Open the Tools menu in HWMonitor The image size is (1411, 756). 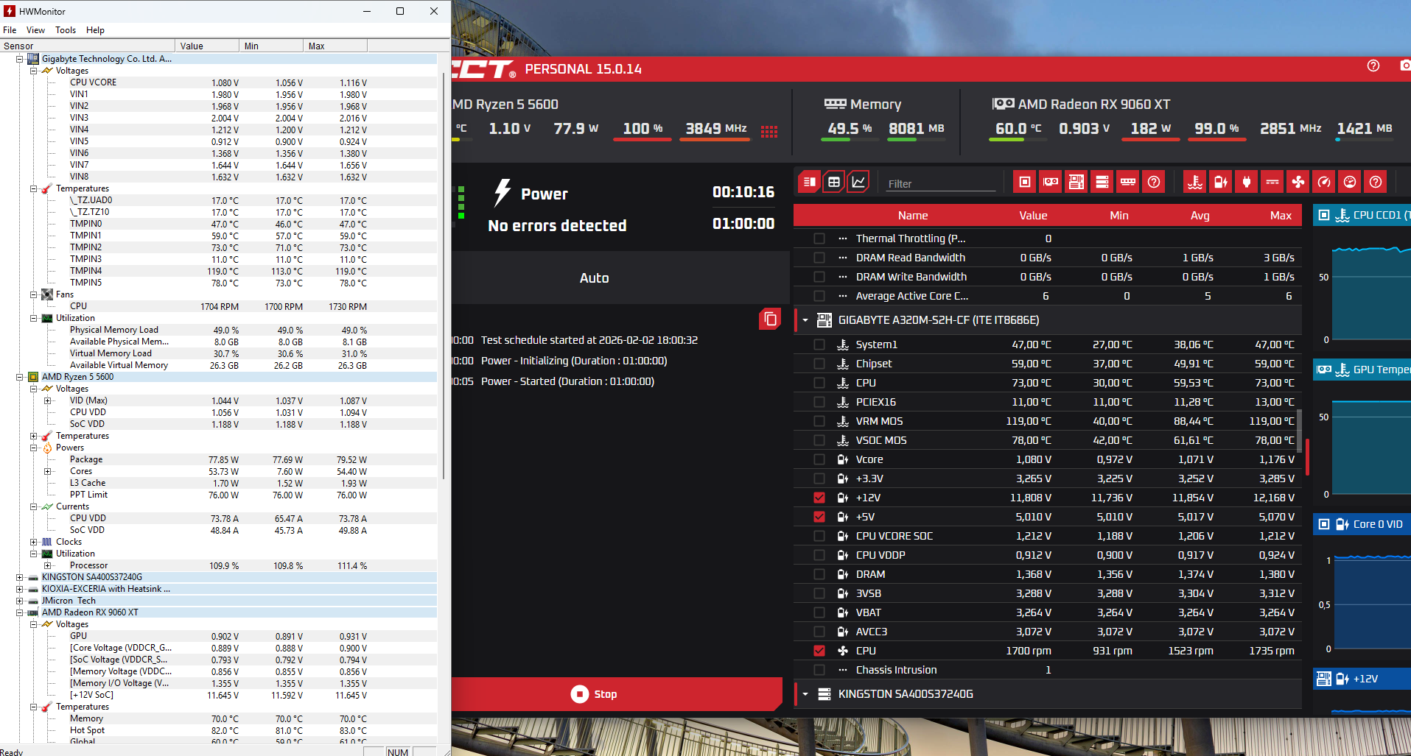click(66, 30)
